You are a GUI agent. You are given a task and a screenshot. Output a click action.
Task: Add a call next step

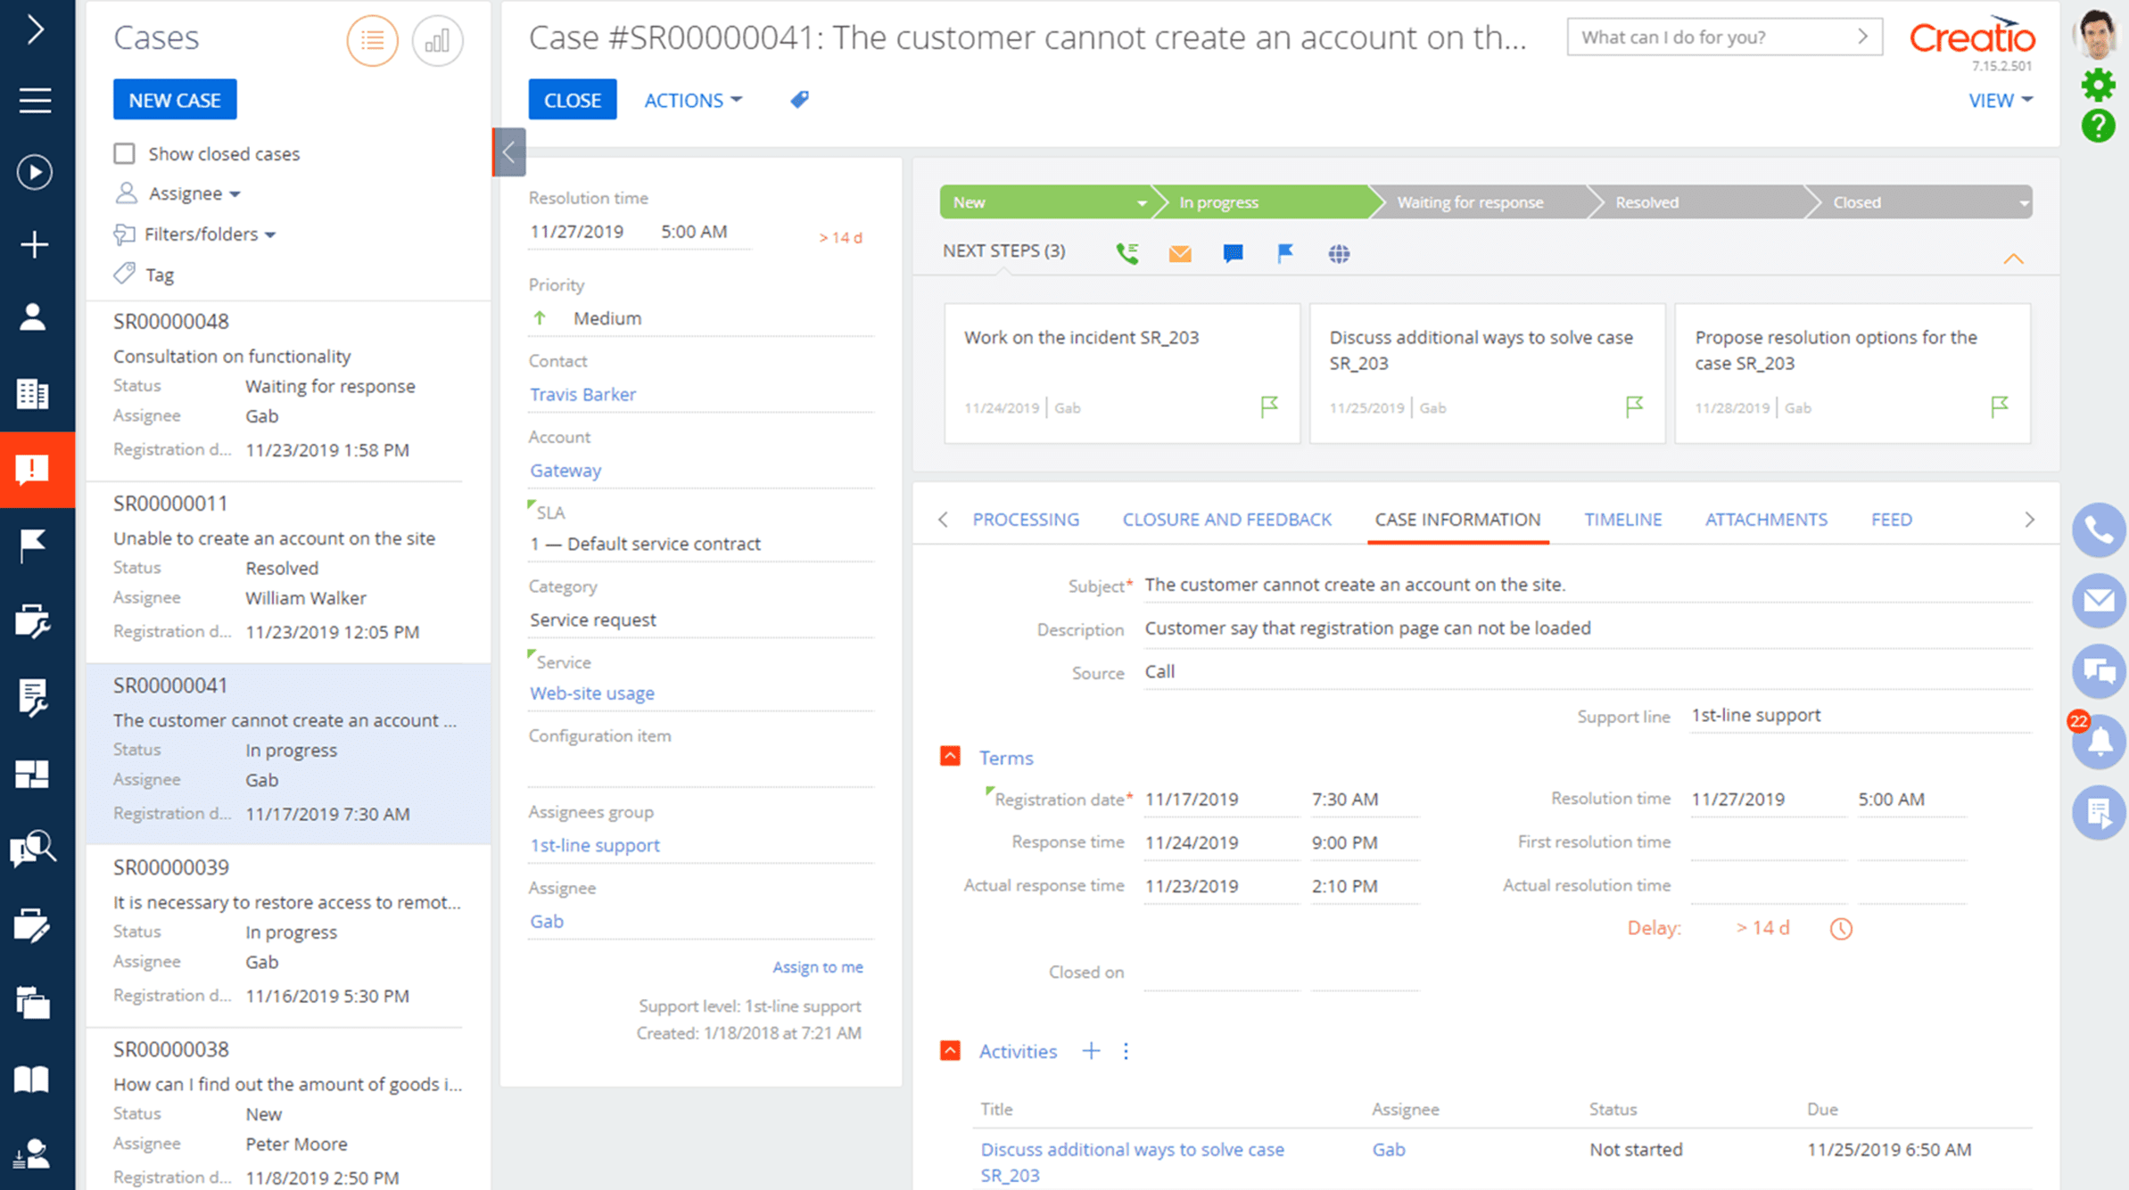coord(1126,253)
